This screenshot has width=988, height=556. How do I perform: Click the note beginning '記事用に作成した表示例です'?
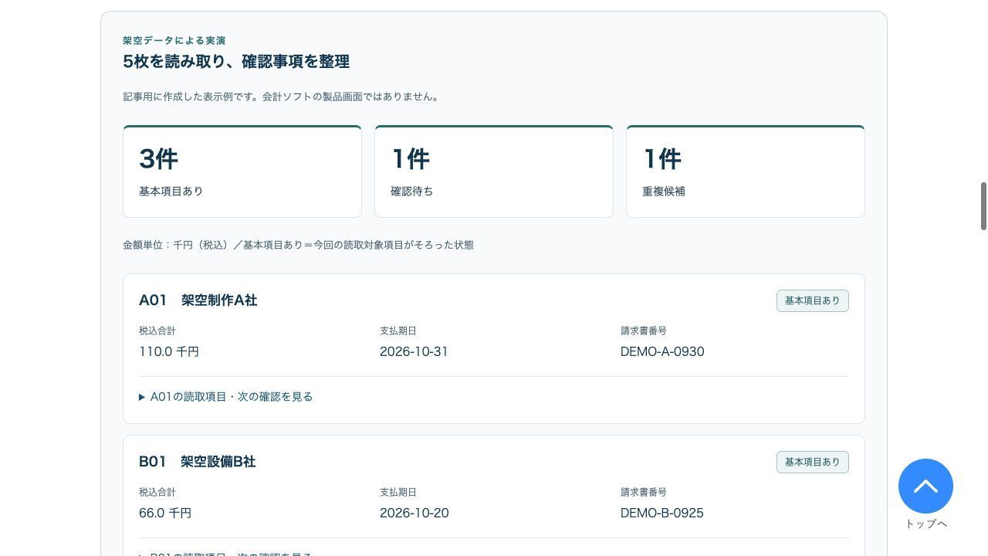(283, 97)
